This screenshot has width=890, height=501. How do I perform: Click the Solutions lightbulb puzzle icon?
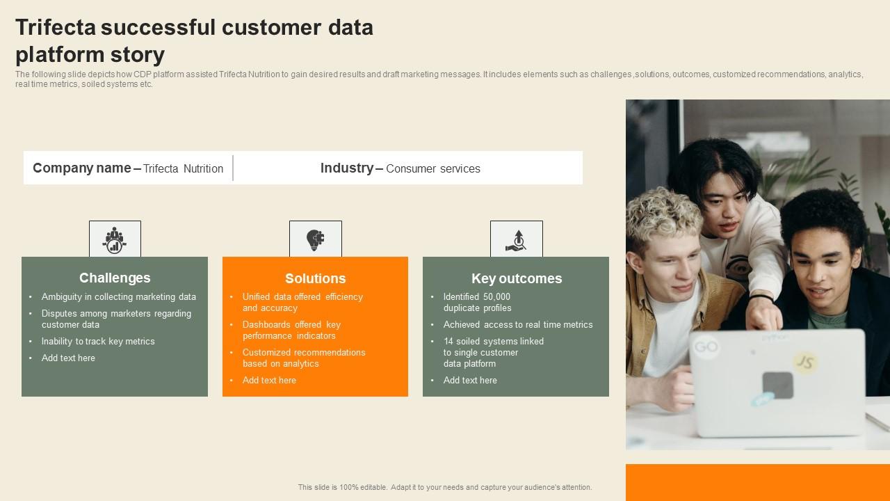[x=316, y=239]
